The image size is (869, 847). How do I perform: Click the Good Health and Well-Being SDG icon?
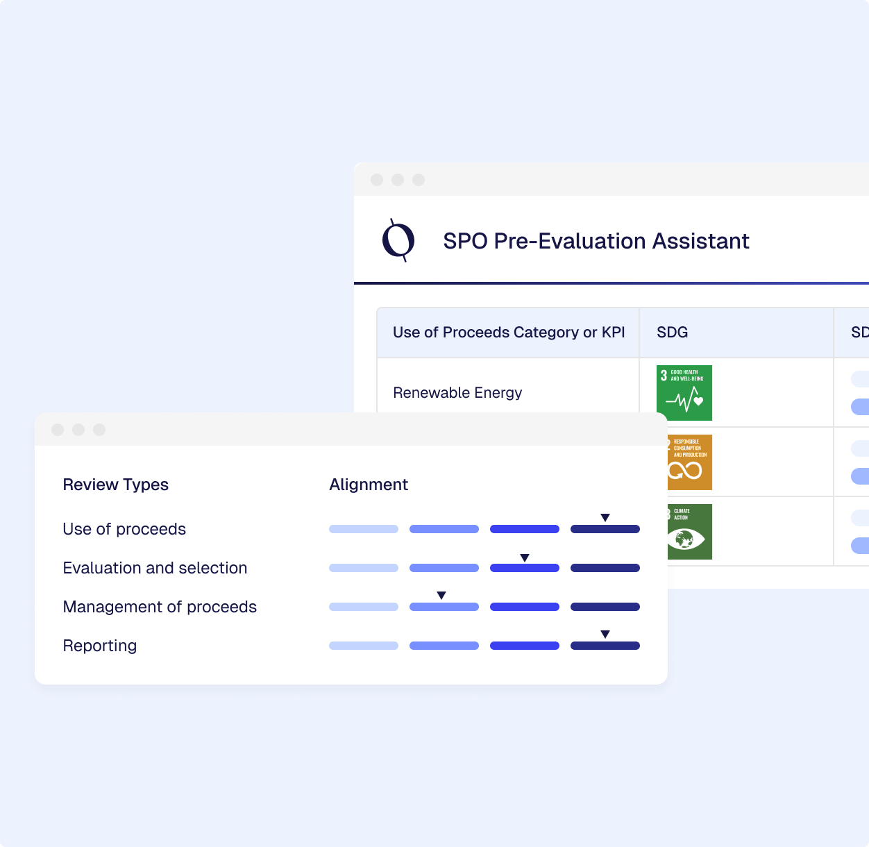tap(684, 392)
